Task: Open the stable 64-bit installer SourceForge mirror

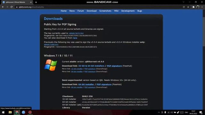Action: (x=77, y=72)
